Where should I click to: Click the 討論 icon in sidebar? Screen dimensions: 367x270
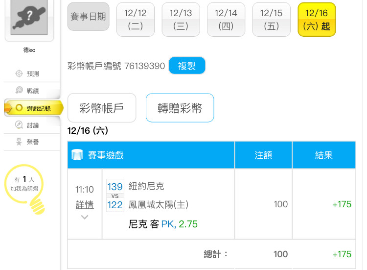[19, 125]
